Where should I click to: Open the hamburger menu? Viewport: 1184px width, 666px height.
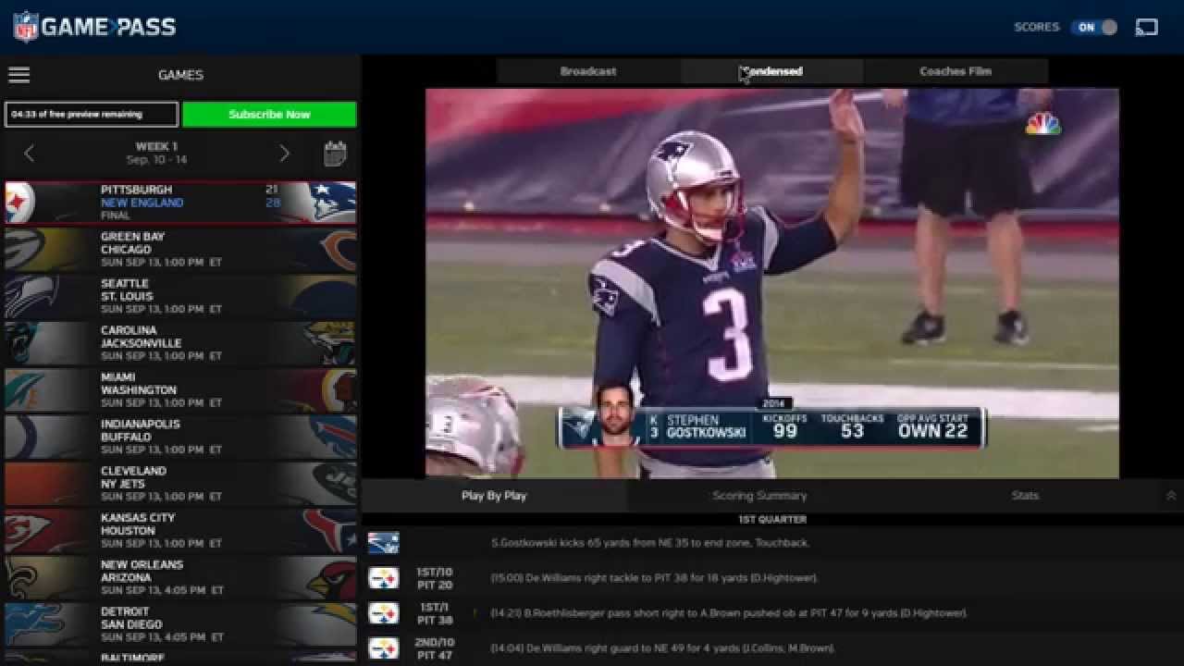pyautogui.click(x=18, y=75)
